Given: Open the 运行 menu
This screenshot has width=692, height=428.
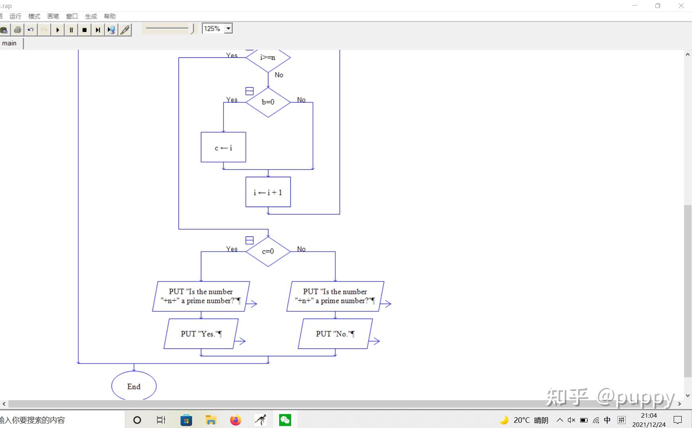Looking at the screenshot, I should (15, 16).
